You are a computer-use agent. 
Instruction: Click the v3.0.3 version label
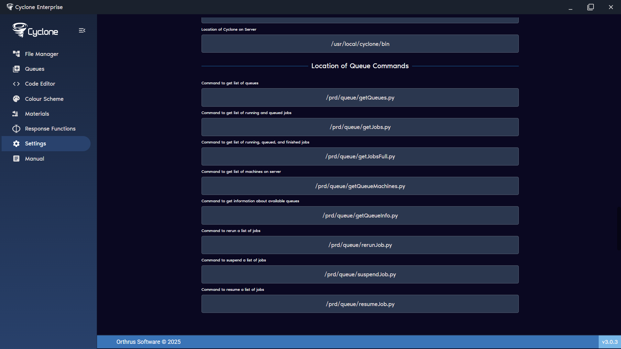tap(609, 342)
